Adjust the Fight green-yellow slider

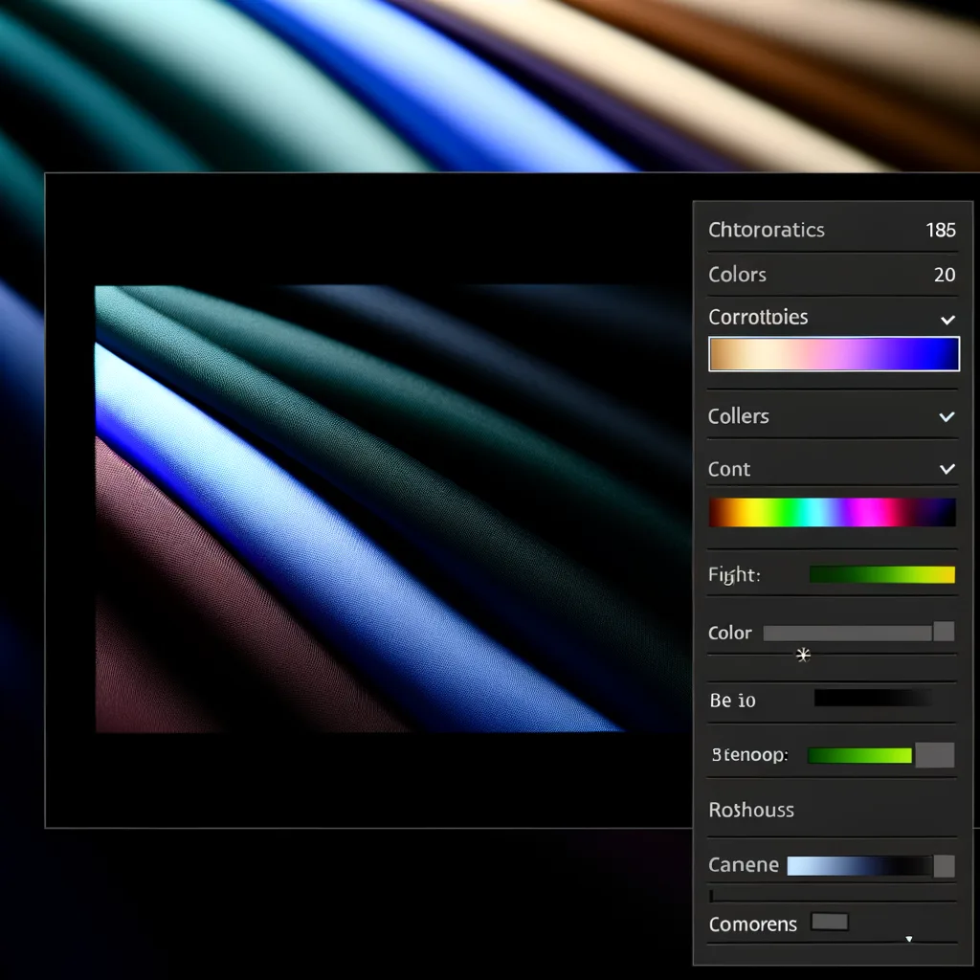coord(881,575)
